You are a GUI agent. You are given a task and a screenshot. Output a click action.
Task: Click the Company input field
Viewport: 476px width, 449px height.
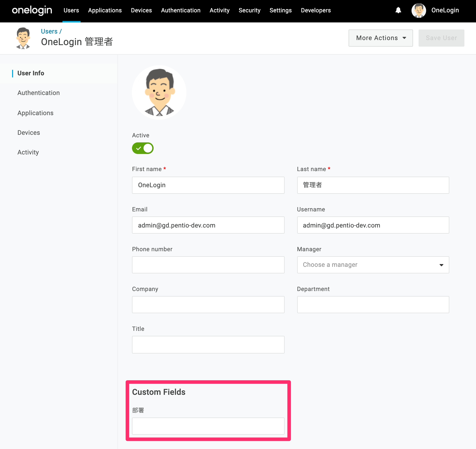click(x=208, y=305)
